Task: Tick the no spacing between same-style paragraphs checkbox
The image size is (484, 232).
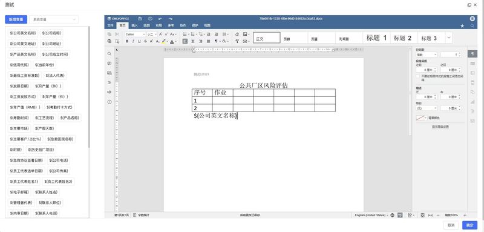Action: tap(417, 76)
